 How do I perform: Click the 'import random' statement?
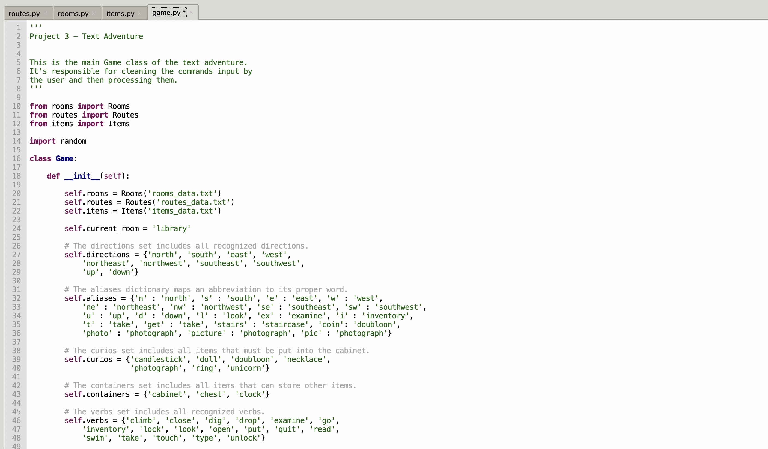[x=58, y=141]
